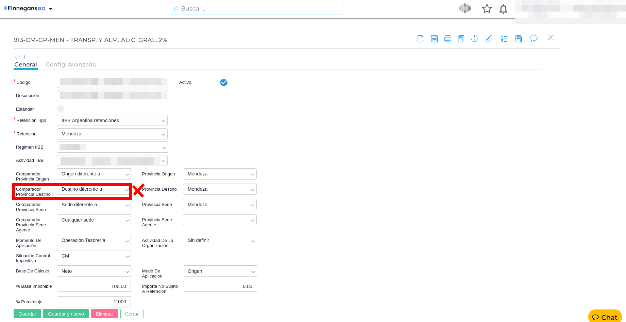Switch to the Config. Avanzada tab
The image size is (626, 322).
pos(71,64)
